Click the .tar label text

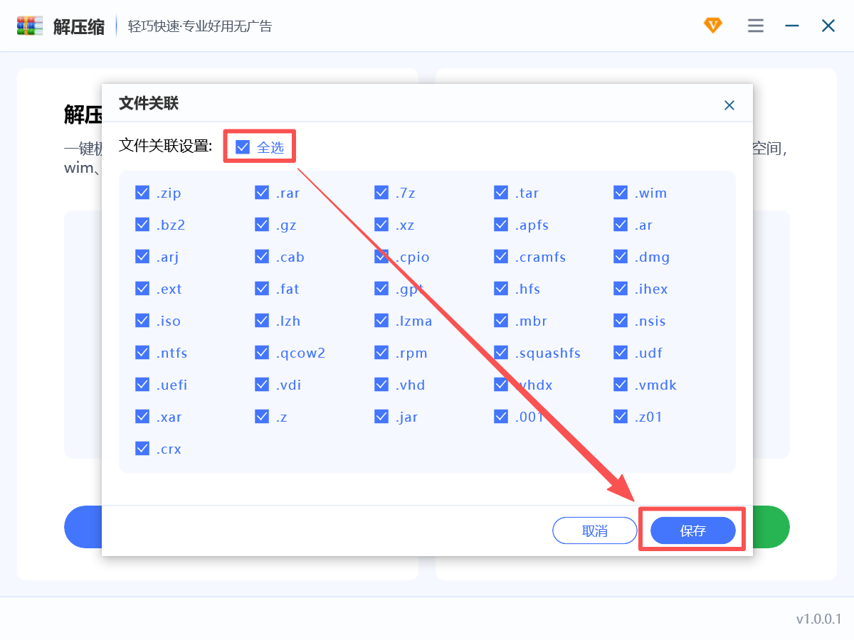click(x=527, y=193)
